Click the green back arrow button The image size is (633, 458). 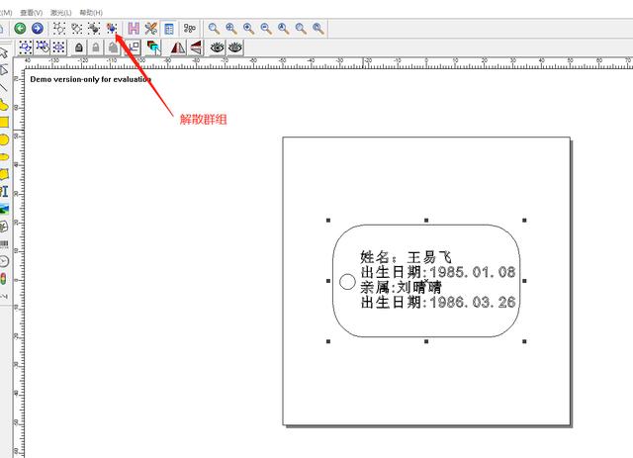20,29
